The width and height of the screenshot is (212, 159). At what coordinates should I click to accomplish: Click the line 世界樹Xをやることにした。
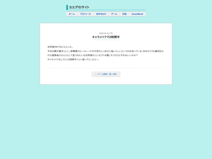(60, 47)
